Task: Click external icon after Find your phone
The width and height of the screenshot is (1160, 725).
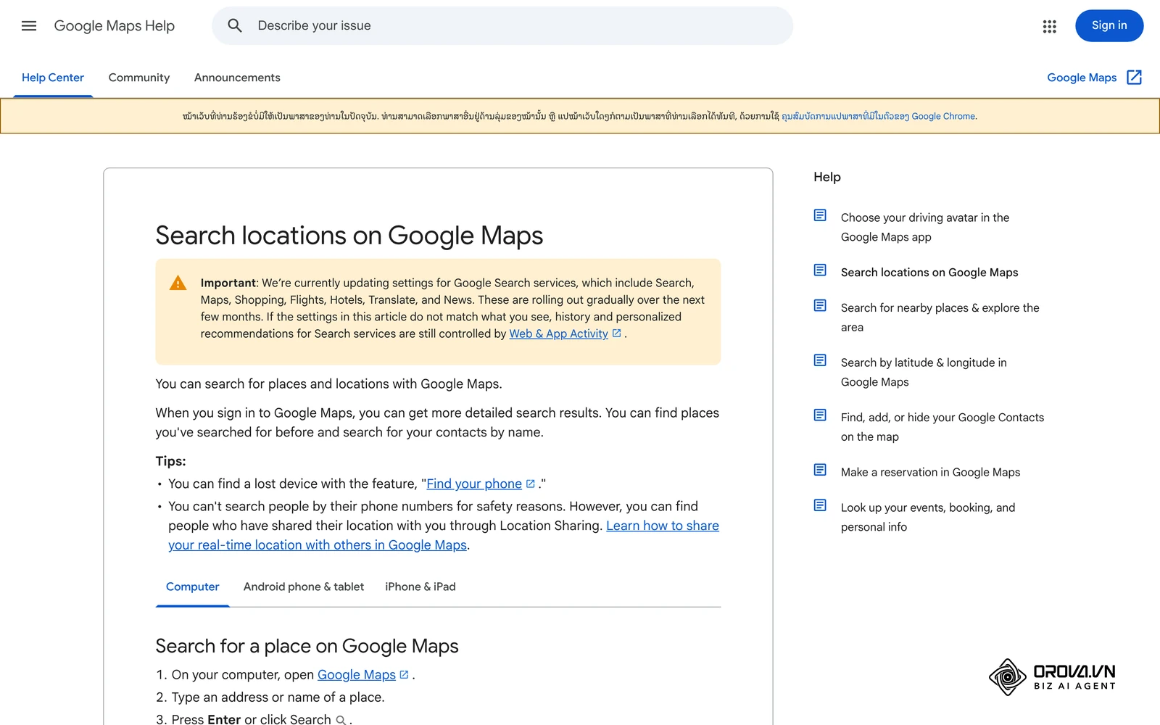Action: [531, 484]
